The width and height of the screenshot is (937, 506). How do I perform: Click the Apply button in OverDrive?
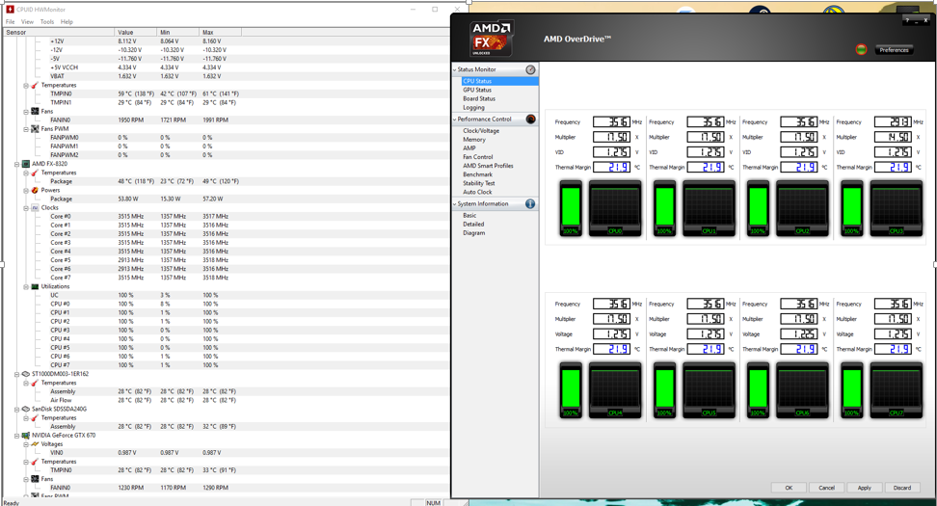tap(864, 488)
